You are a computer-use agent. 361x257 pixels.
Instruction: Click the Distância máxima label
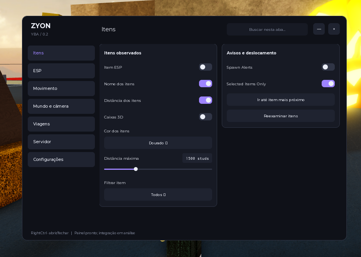point(121,159)
